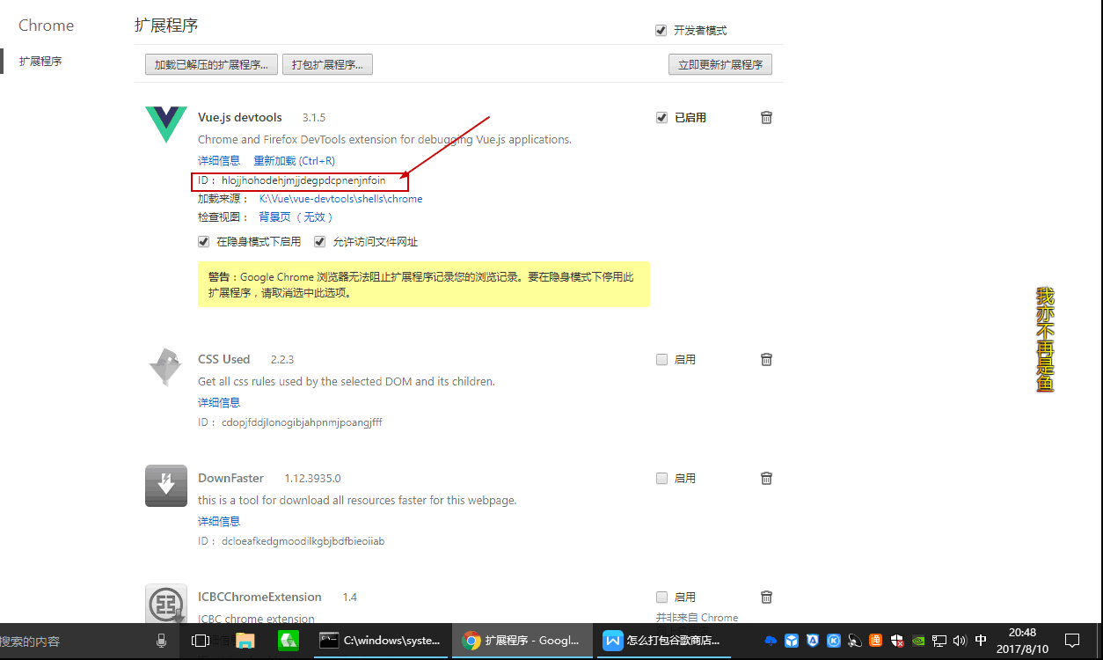Click the ICBCChromeExtension logo icon

(x=166, y=604)
